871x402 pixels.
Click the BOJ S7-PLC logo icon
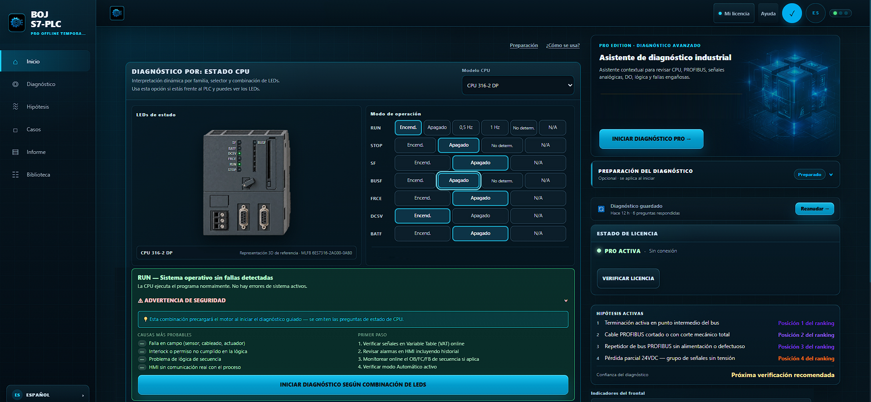[17, 22]
